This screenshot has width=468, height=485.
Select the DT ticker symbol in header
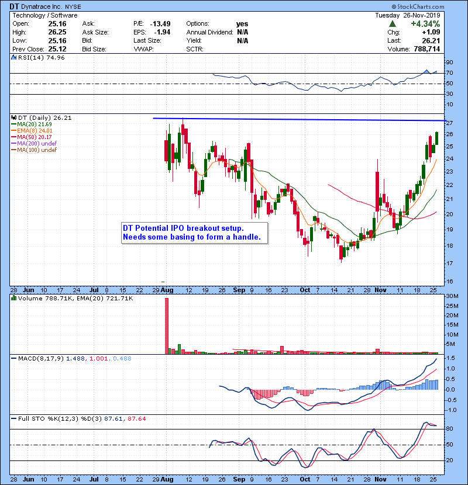click(14, 6)
